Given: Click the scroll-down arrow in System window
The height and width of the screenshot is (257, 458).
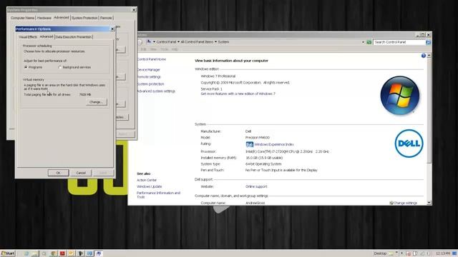Looking at the screenshot, I should pyautogui.click(x=429, y=203).
